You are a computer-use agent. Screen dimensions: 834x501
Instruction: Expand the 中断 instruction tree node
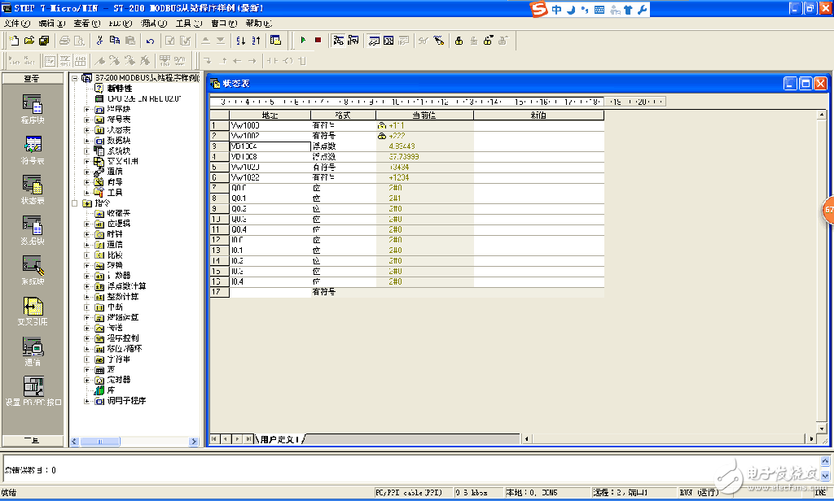88,307
